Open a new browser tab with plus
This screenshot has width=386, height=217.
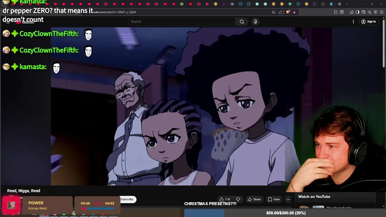click(347, 4)
